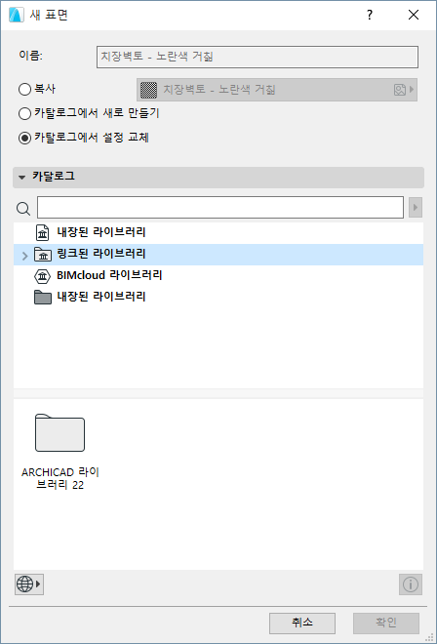Click the magnifier search icon in catalog
Screen dimensions: 437x644
23,208
